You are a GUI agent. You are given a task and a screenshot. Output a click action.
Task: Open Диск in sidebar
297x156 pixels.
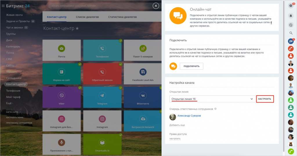(9, 40)
